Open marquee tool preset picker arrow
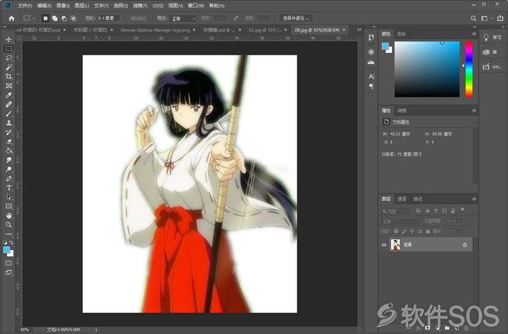 (34, 18)
